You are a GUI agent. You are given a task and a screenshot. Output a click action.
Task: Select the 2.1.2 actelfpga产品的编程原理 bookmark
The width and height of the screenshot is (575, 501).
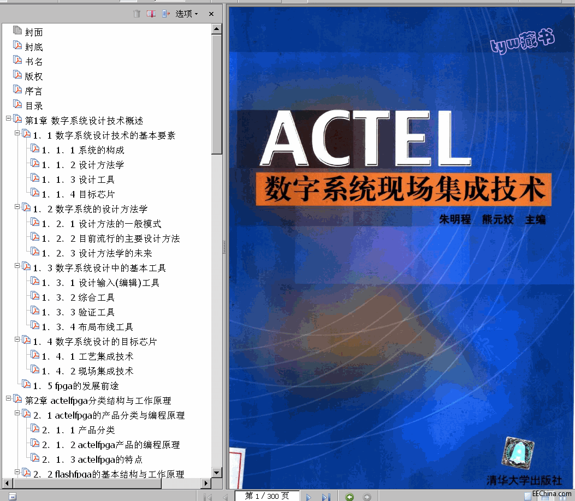point(111,445)
